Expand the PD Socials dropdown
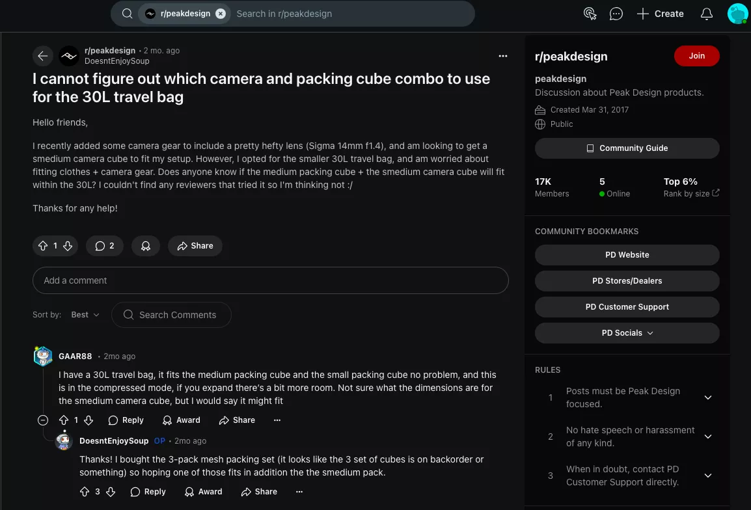Viewport: 751px width, 510px height. [x=627, y=333]
